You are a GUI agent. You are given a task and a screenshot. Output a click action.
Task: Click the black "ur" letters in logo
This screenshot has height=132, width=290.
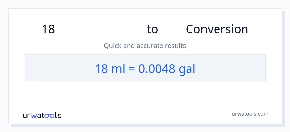pyautogui.click(x=27, y=116)
